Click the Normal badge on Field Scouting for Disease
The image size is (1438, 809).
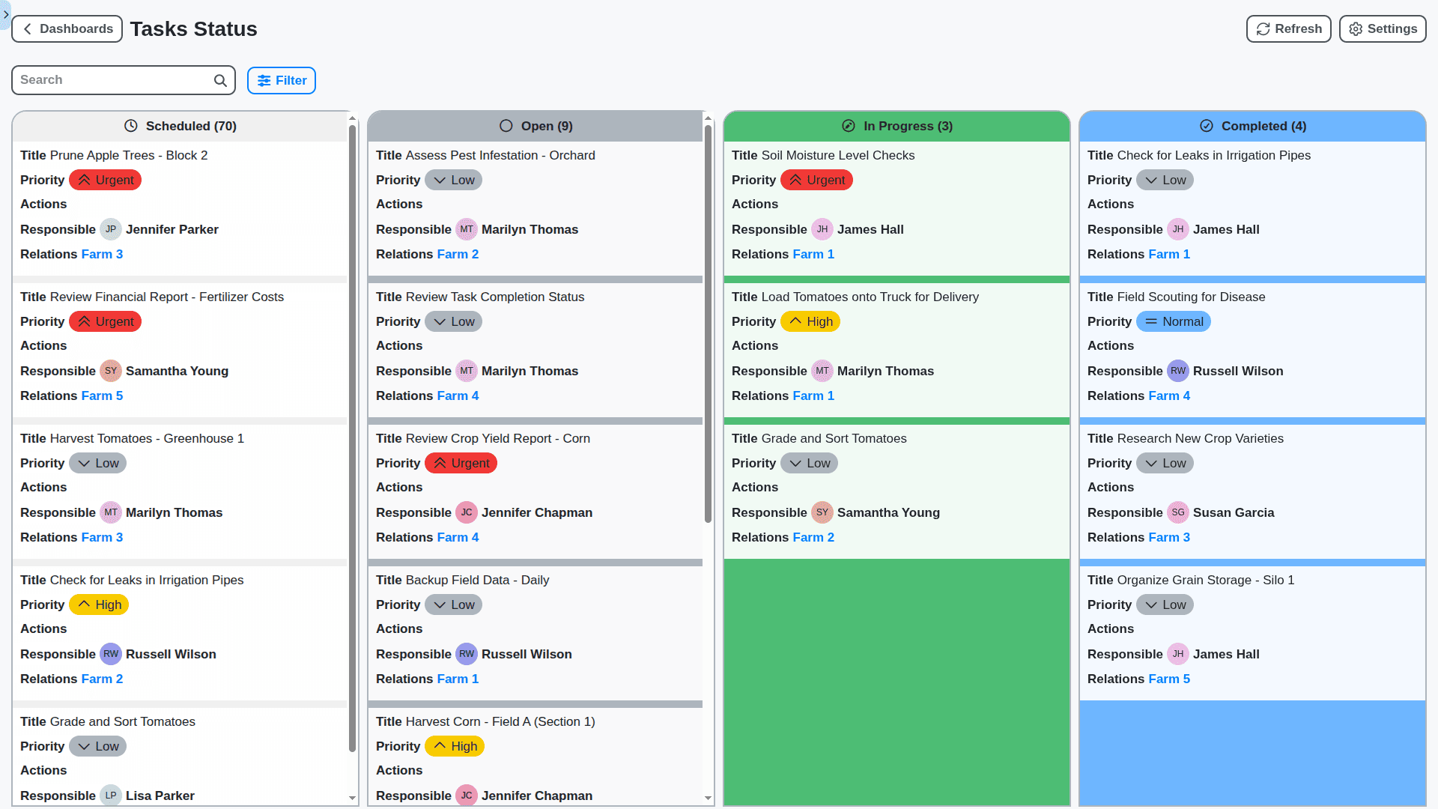point(1174,321)
